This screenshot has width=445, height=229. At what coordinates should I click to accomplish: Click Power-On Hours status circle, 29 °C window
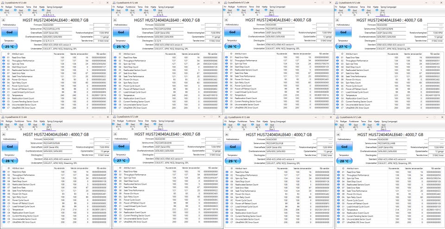[x=227, y=194]
